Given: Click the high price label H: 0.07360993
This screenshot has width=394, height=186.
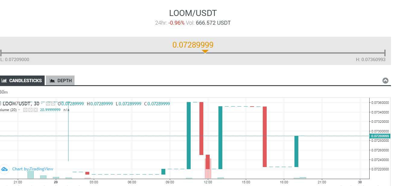Looking at the screenshot, I should [370, 60].
